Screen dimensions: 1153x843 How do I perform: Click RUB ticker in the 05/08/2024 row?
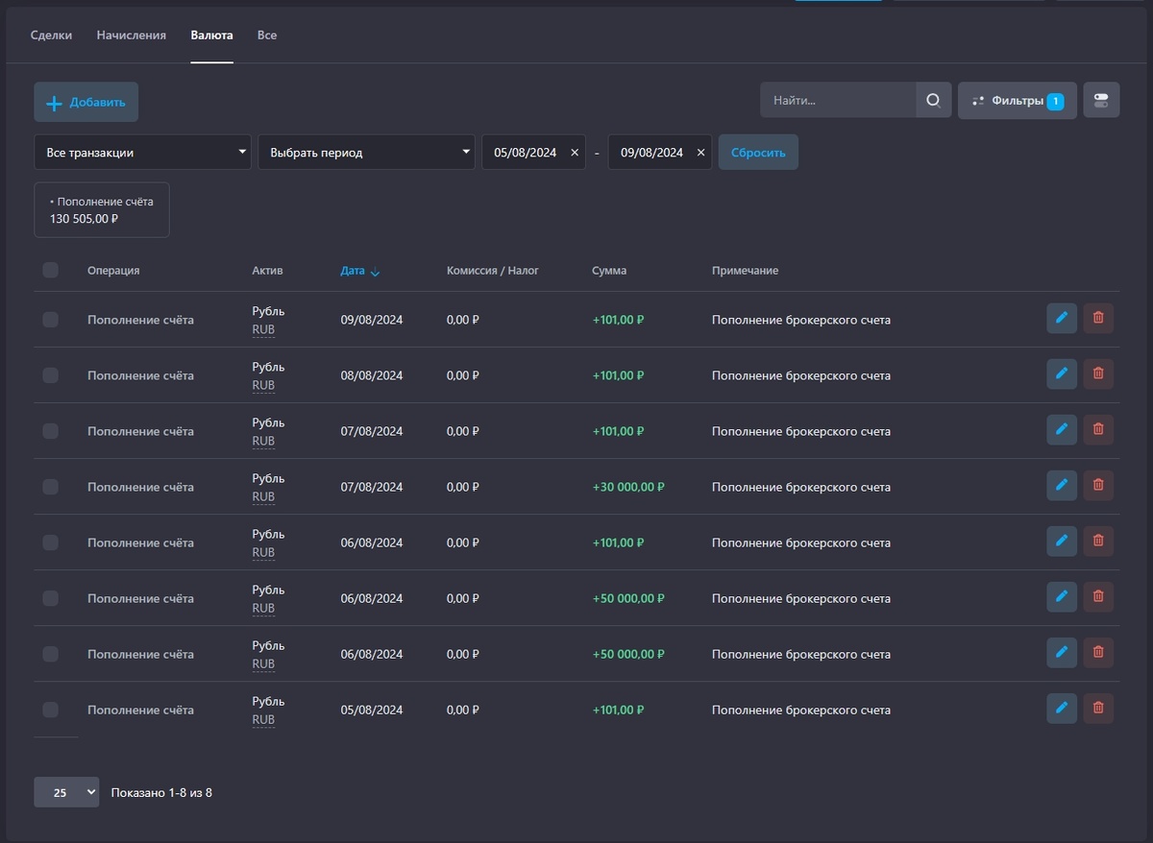pyautogui.click(x=263, y=719)
